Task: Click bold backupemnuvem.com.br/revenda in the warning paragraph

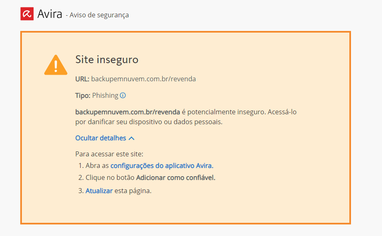Action: pos(128,112)
